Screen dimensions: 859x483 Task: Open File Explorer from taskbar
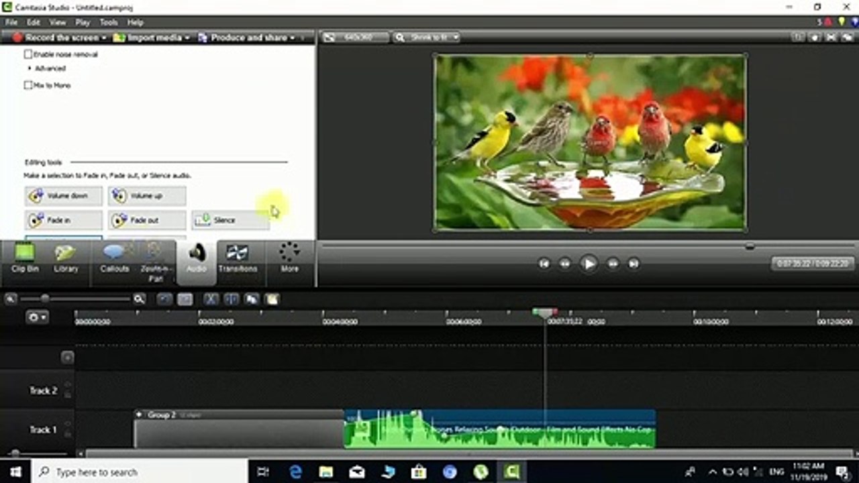326,472
